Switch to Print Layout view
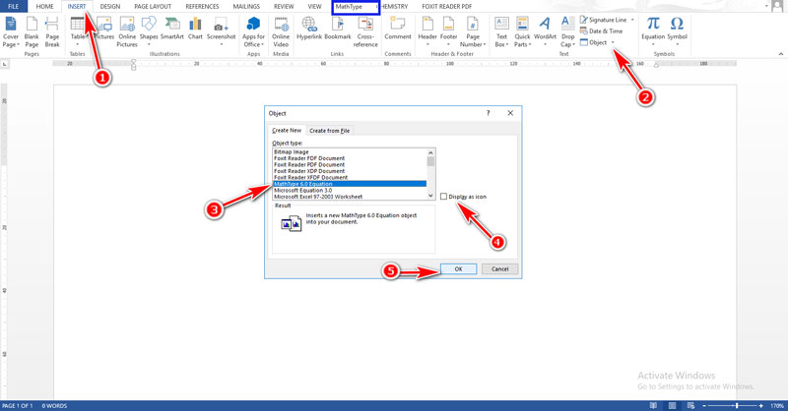Viewport: 788px width, 411px height. (672, 405)
